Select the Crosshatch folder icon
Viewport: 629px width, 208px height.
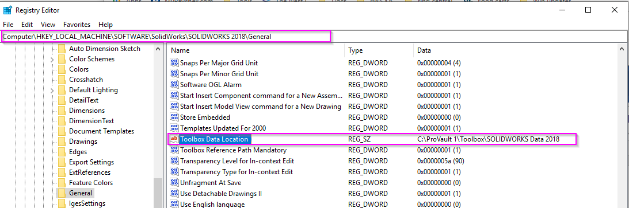point(62,80)
